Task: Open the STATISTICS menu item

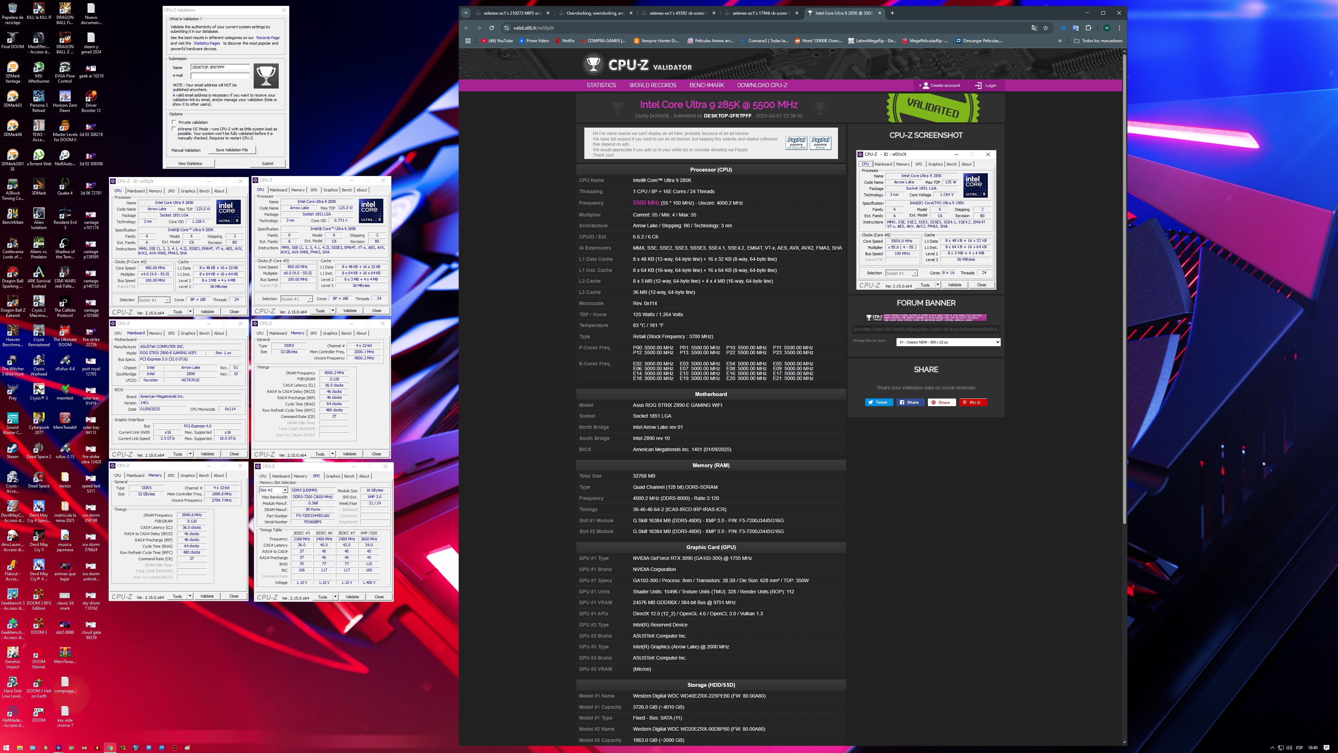Action: pyautogui.click(x=601, y=85)
